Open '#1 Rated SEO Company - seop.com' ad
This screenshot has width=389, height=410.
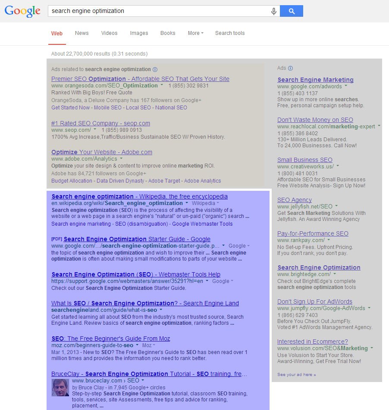pyautogui.click(x=100, y=123)
